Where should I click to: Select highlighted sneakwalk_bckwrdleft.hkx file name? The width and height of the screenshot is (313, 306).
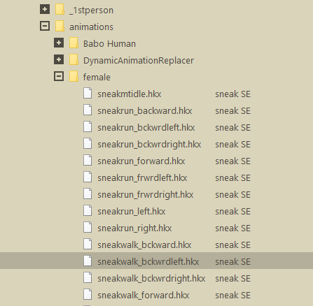click(148, 262)
